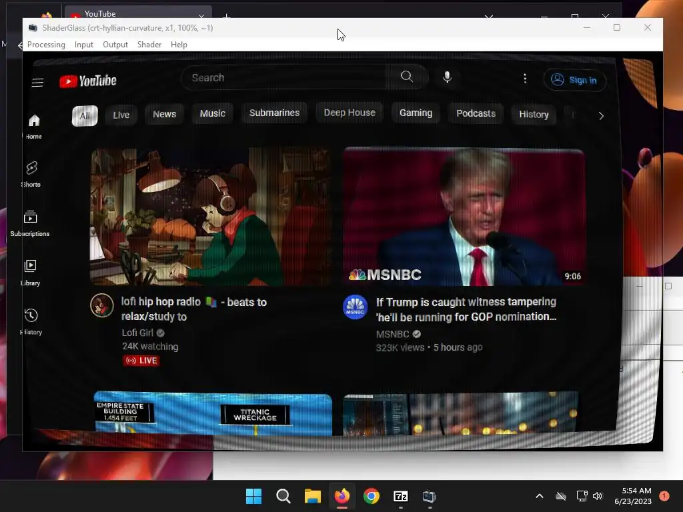This screenshot has height=512, width=683.
Task: Open the taskbar clock and date
Action: click(x=633, y=496)
